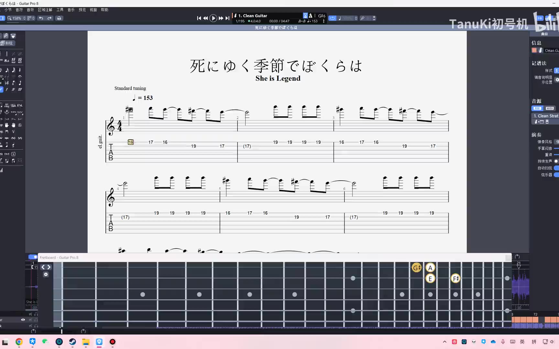
Task: Click the tempo 153 indicator
Action: [312, 21]
